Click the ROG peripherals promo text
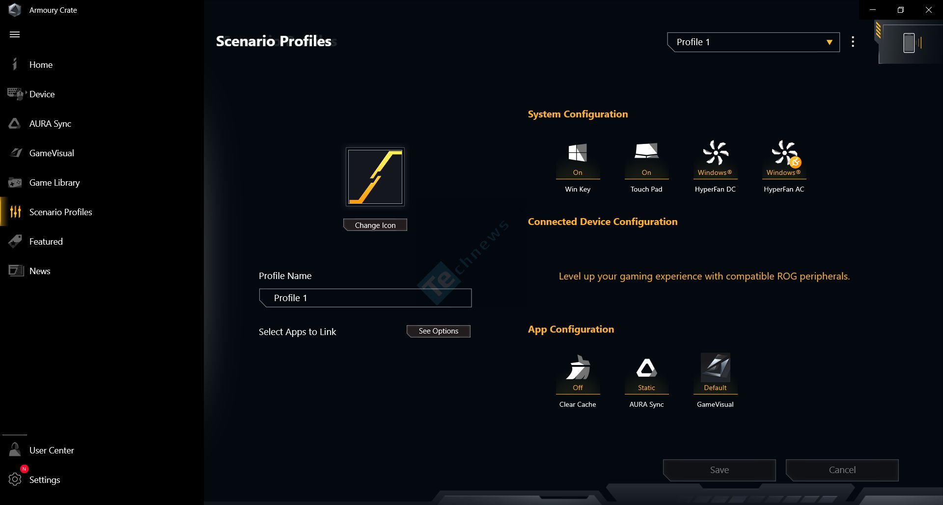The height and width of the screenshot is (505, 943). tap(704, 276)
